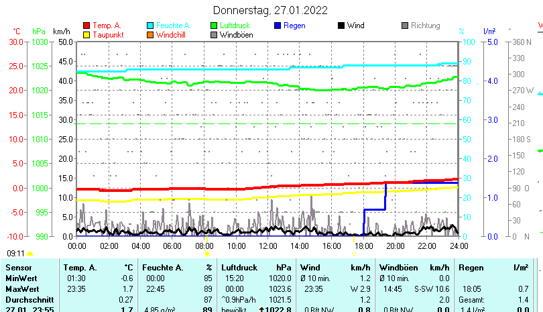Click the blue Regen legend swatch
Screen dimensions: 543x312
coord(278,25)
